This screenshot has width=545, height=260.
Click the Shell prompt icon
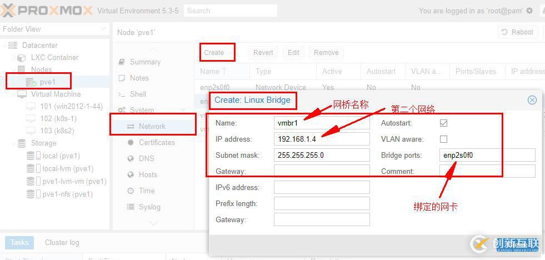tap(121, 94)
